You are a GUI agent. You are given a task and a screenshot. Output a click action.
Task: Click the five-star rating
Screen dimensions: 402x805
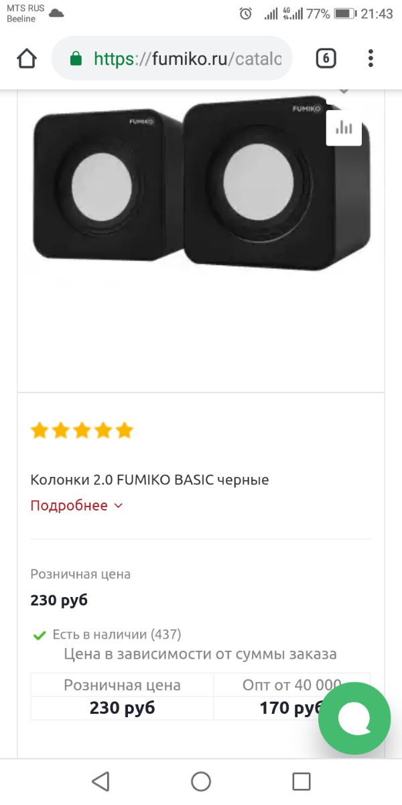[82, 430]
